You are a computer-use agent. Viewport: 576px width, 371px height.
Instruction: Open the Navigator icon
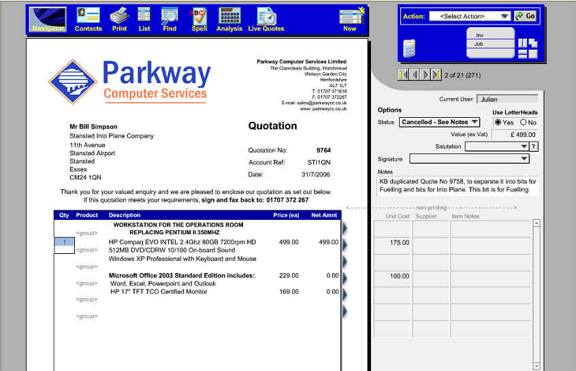coord(48,20)
